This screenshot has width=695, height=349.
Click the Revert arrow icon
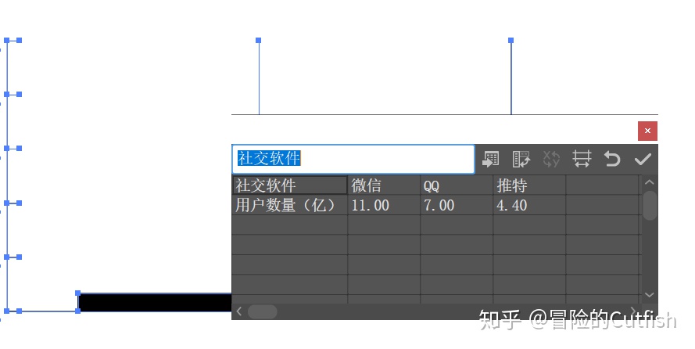coord(612,159)
